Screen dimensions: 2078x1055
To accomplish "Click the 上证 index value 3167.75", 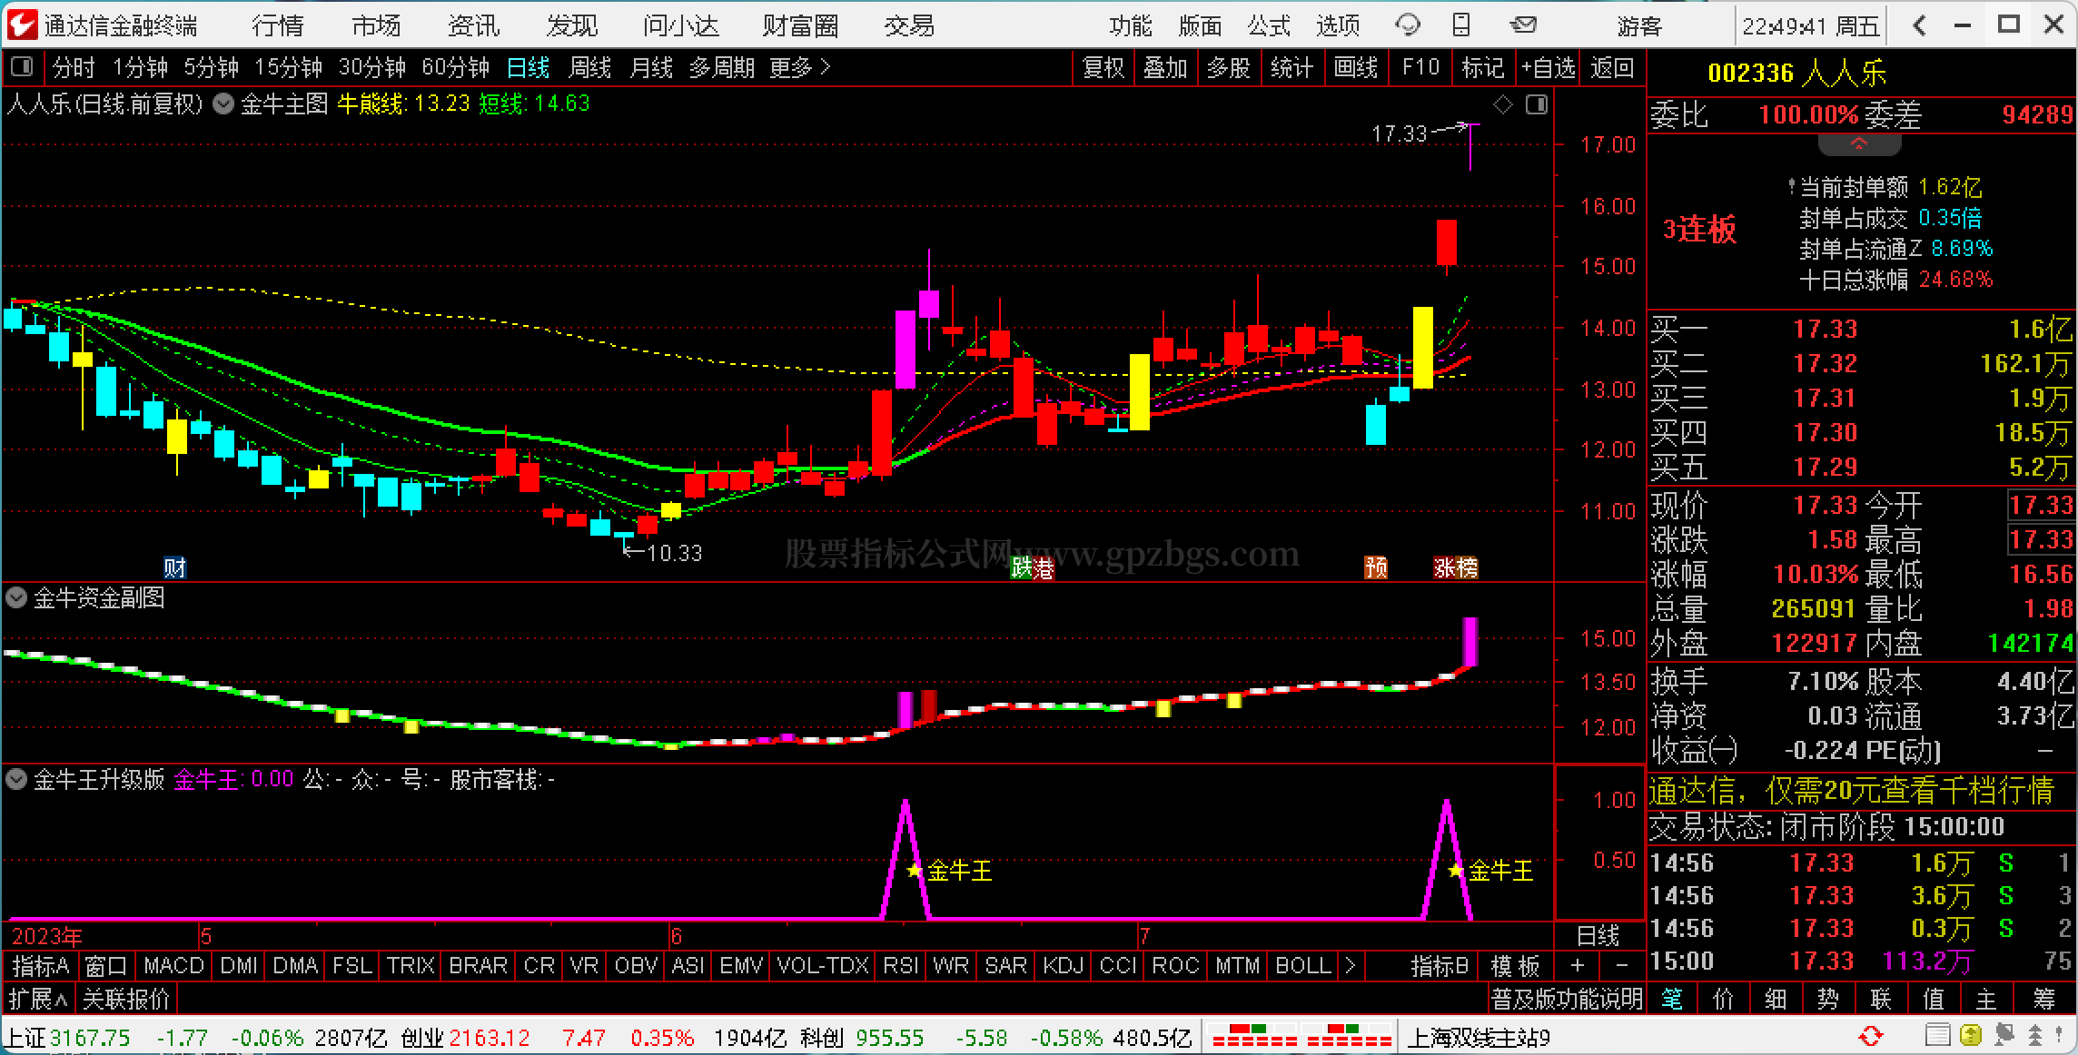I will (x=90, y=1037).
